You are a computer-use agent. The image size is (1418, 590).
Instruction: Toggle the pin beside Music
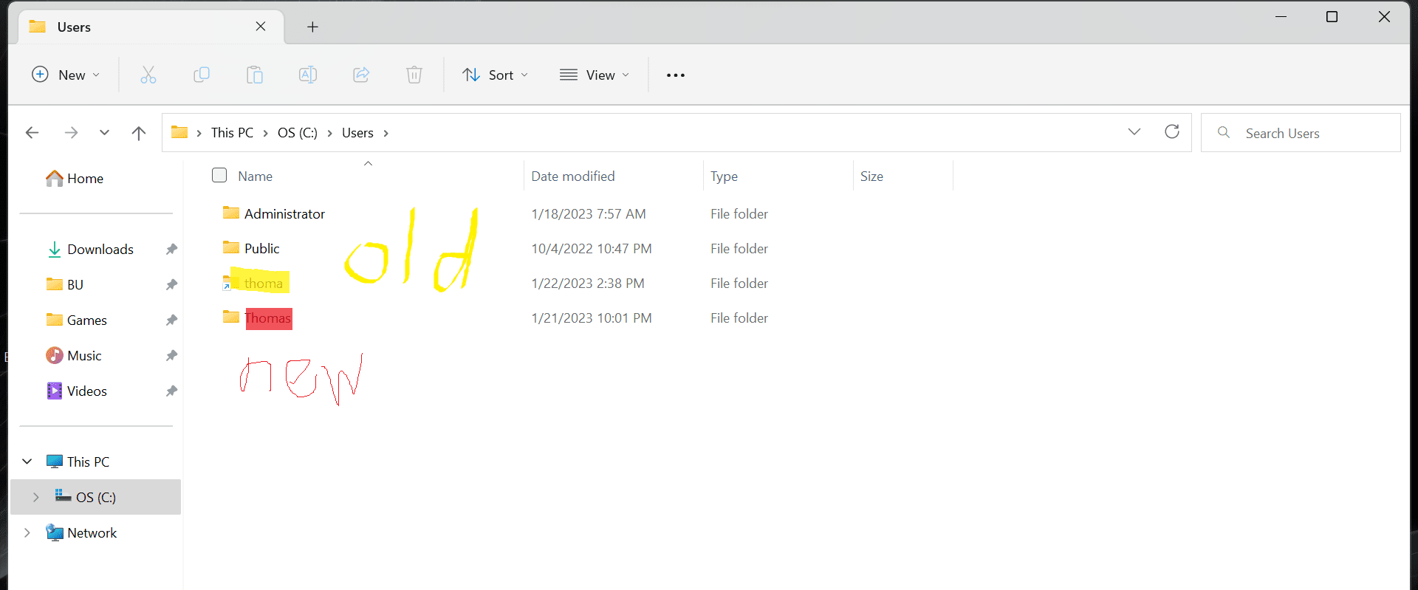[171, 355]
